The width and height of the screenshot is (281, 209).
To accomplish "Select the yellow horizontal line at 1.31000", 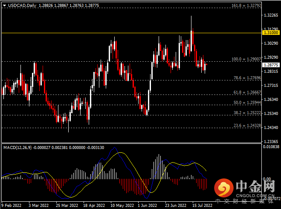I will (132, 33).
